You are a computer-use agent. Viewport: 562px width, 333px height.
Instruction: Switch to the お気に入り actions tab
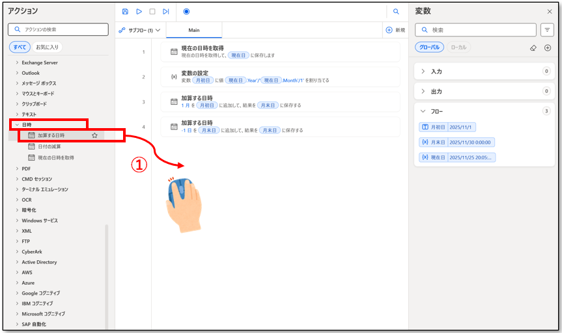point(47,47)
